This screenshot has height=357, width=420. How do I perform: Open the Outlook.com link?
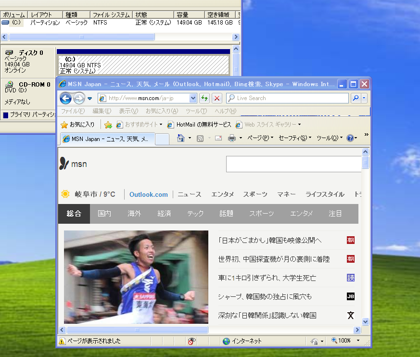(149, 194)
